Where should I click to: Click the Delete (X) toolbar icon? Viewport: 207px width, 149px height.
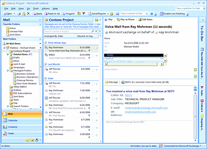tap(28, 14)
